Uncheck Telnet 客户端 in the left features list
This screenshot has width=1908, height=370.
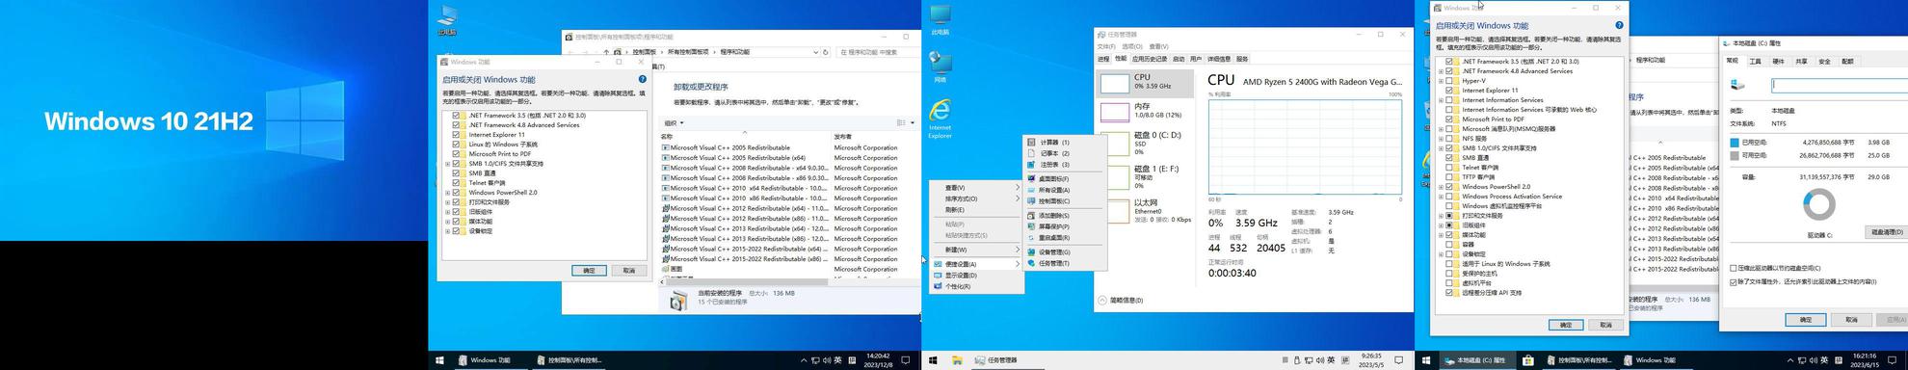[x=457, y=183]
